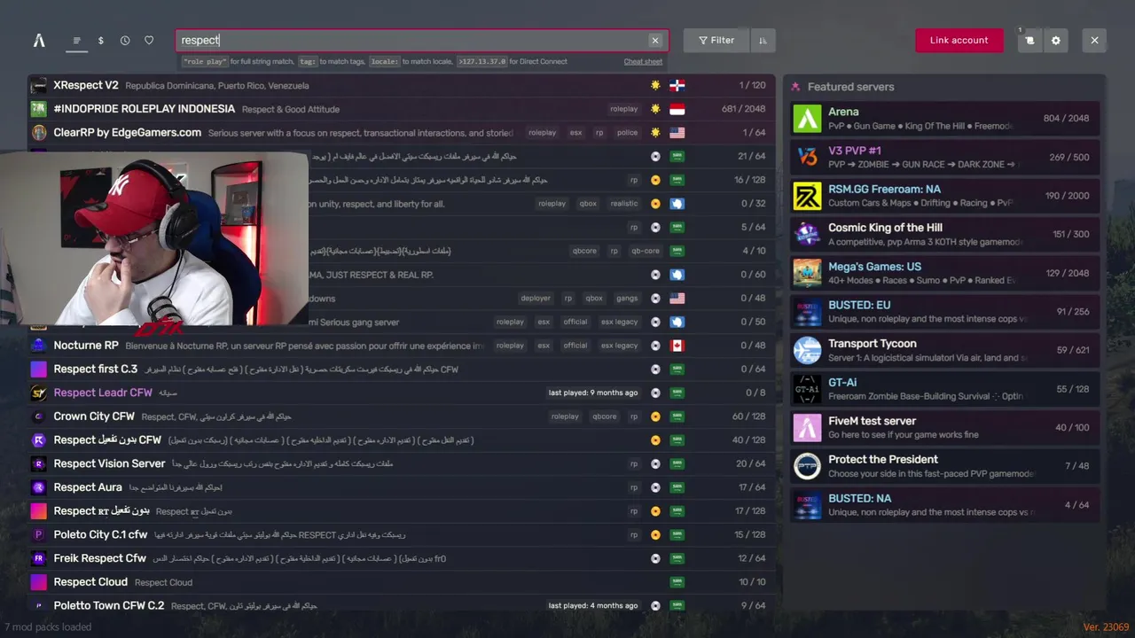The height and width of the screenshot is (638, 1135).
Task: Open the supporters dollar icon tab
Action: pos(101,41)
